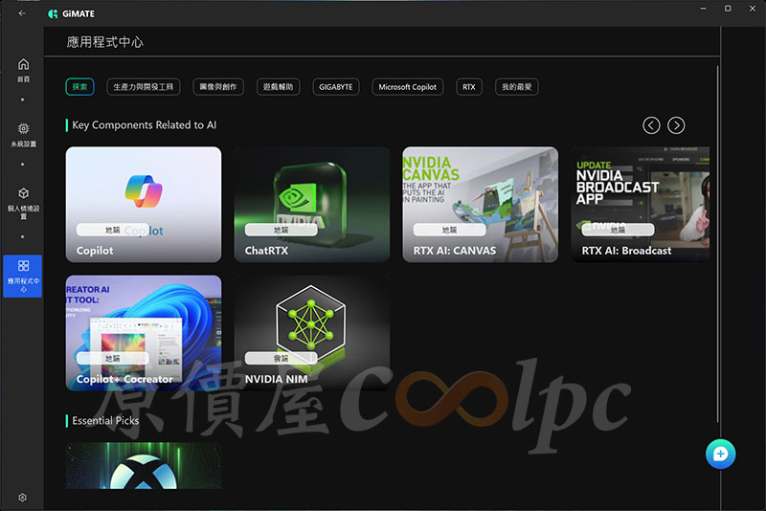Click the Essential Picks heading
Screen dimensions: 766x511
105,421
